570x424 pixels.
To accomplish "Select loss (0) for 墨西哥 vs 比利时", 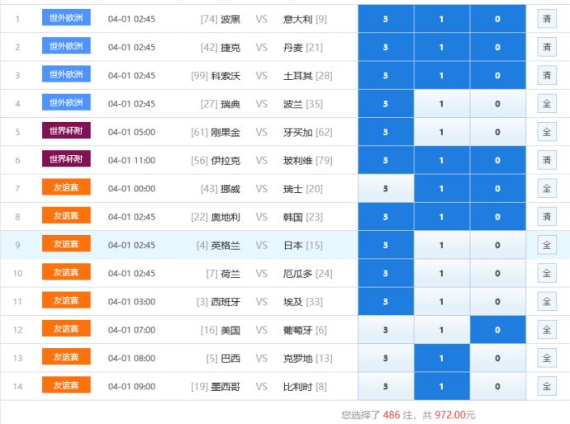I will click(x=497, y=386).
